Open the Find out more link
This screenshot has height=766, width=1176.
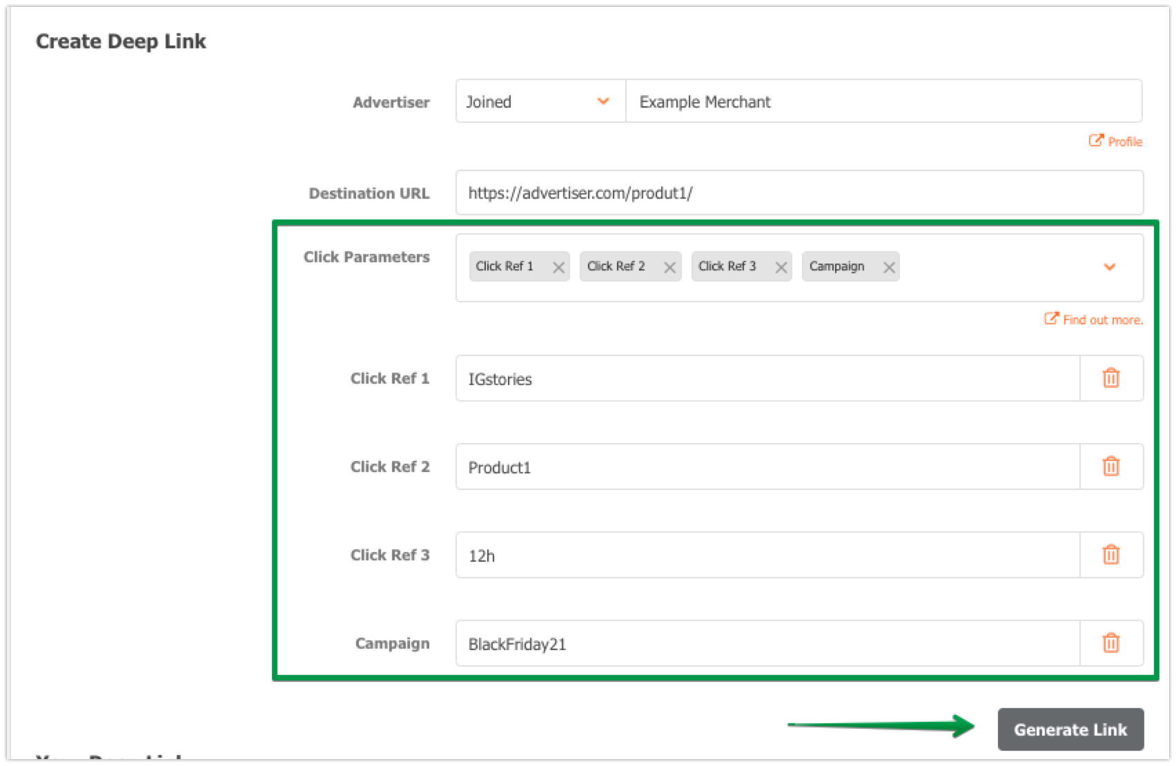coord(1095,320)
